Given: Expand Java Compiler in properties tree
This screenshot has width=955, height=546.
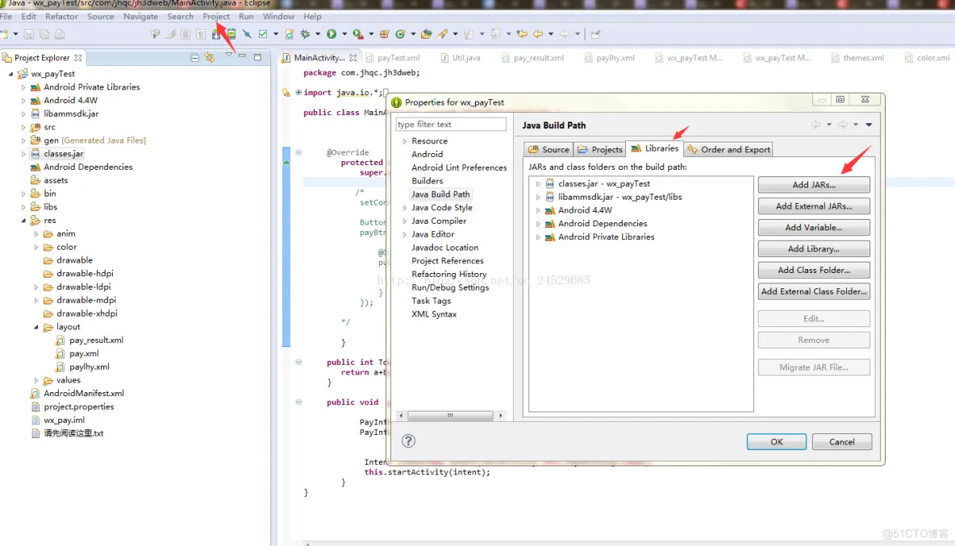Looking at the screenshot, I should 404,221.
